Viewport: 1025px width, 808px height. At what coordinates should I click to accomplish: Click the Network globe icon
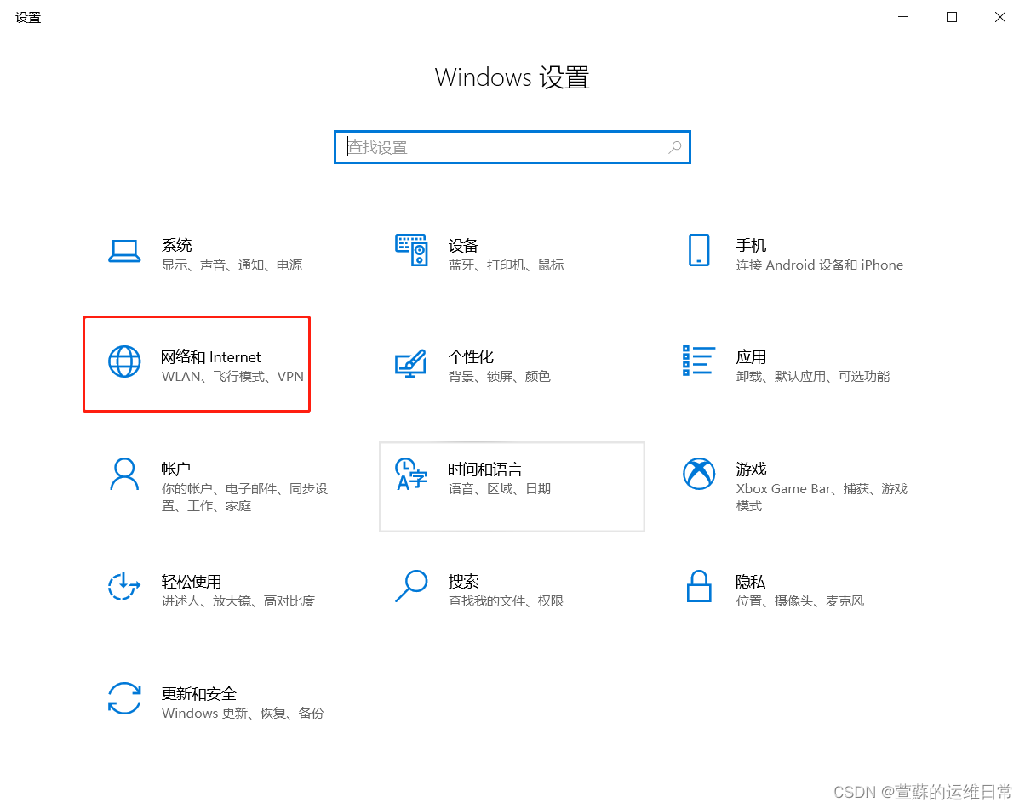[x=124, y=361]
